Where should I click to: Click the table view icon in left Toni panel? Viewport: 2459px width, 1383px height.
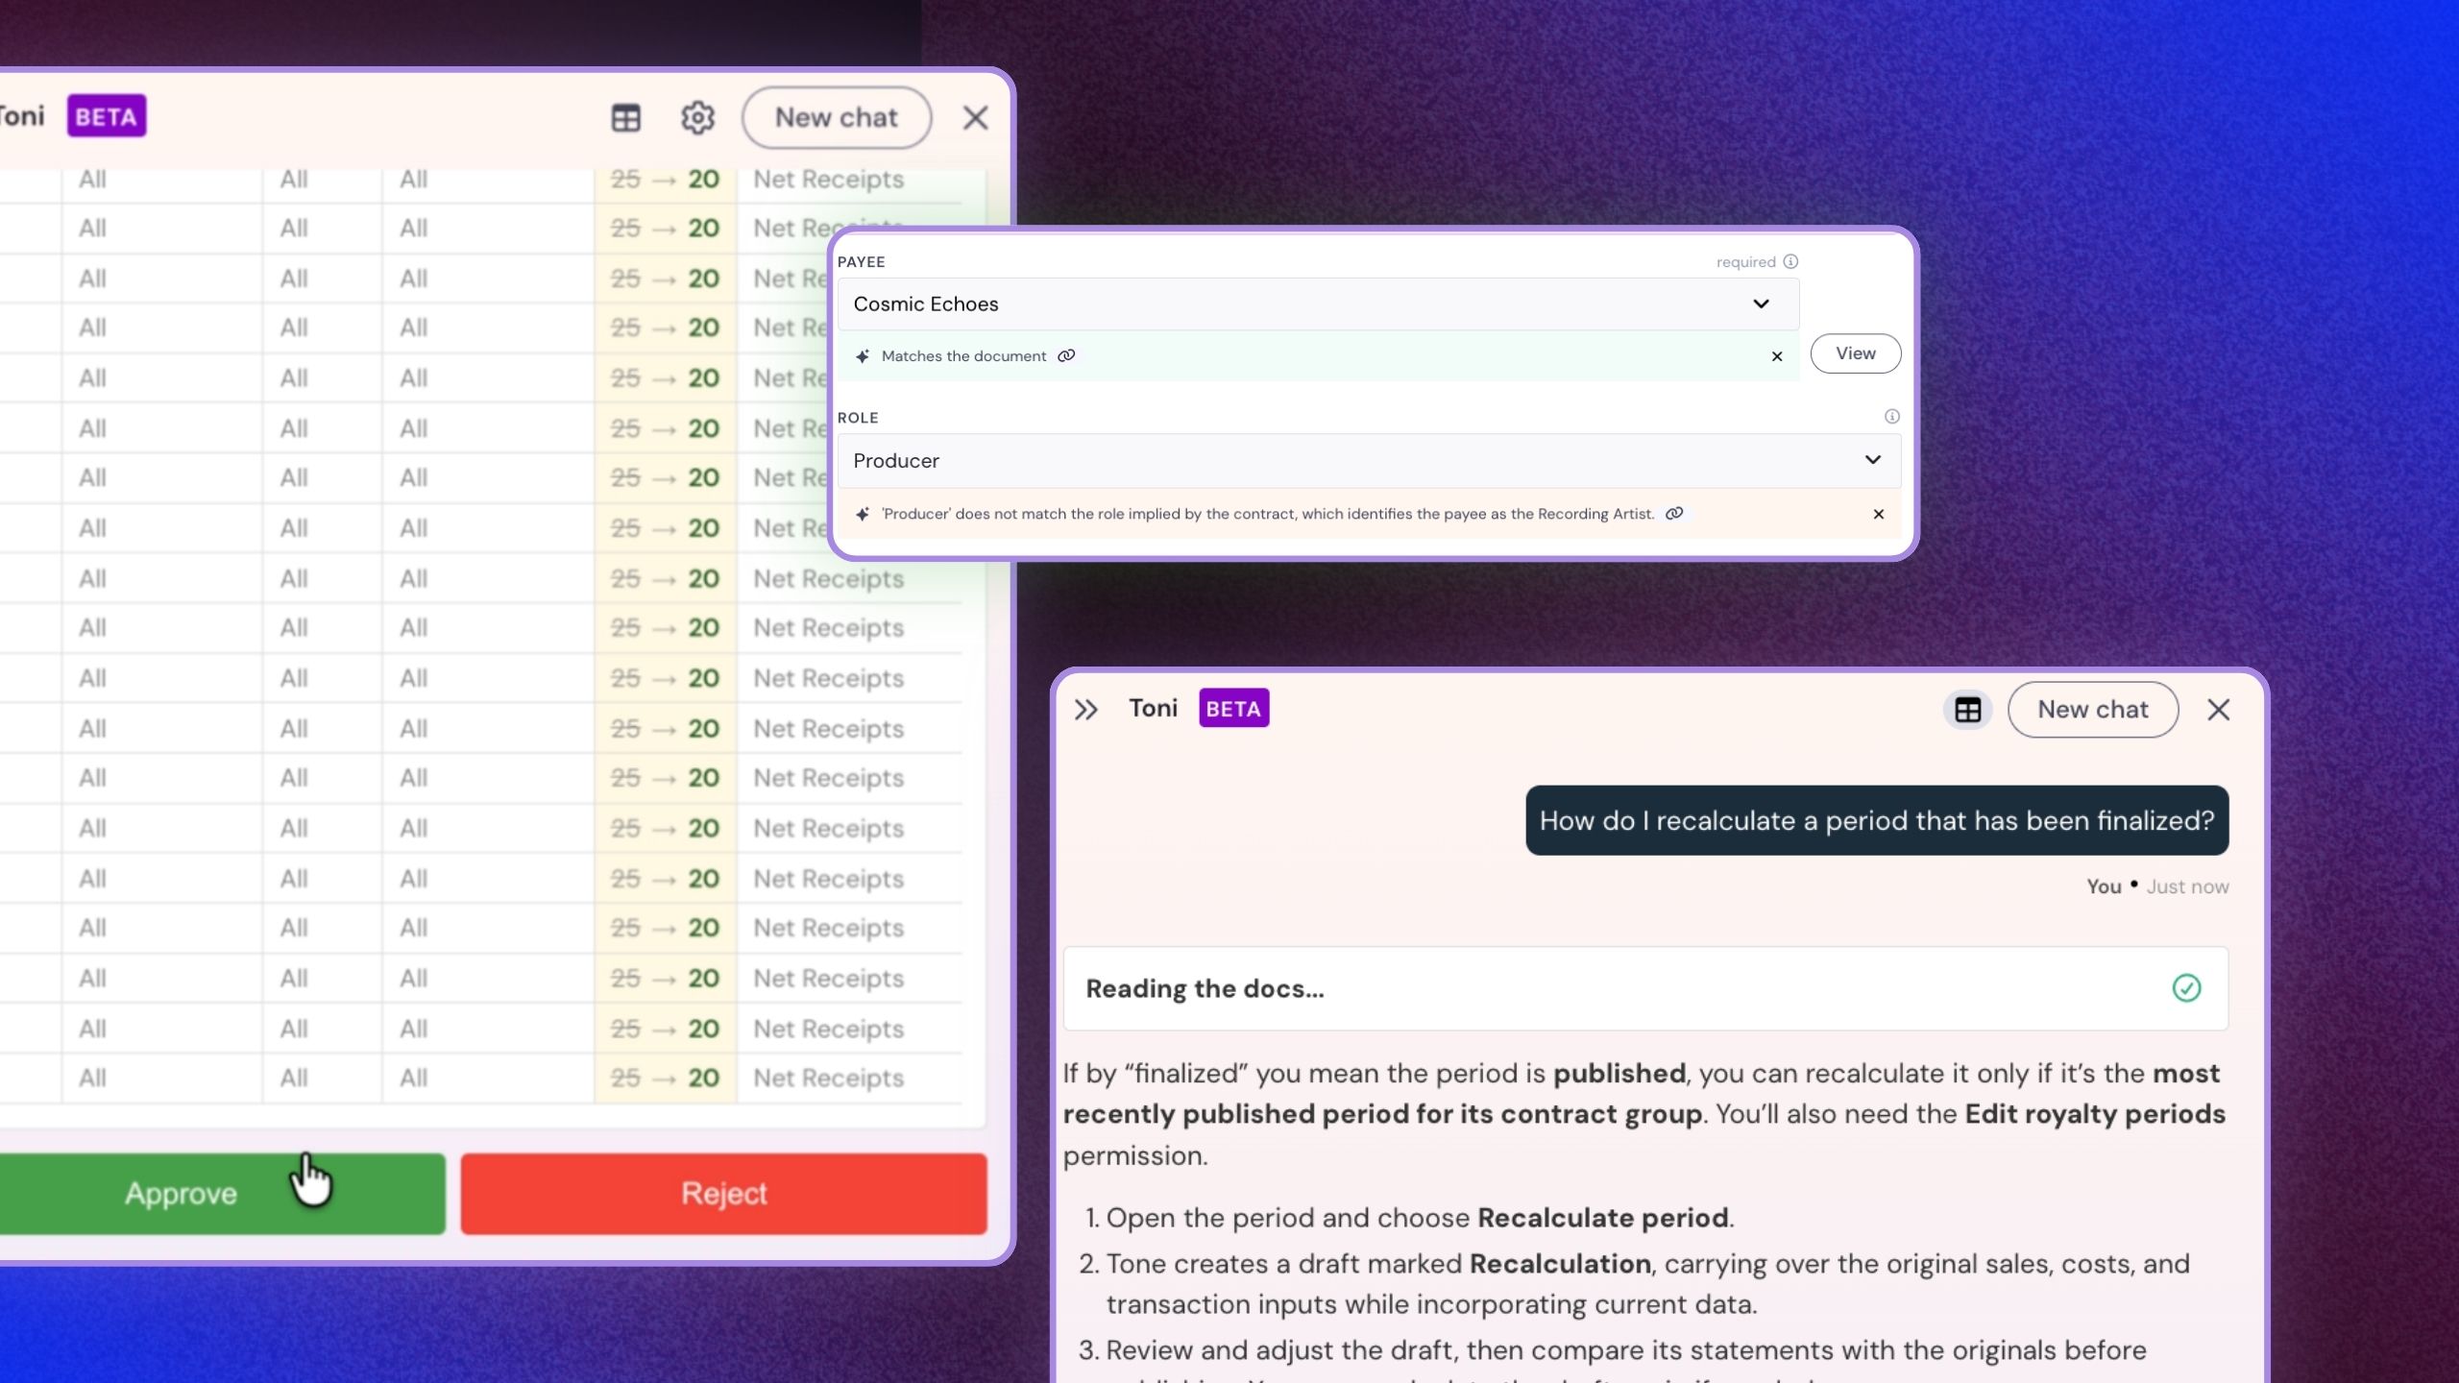[625, 117]
